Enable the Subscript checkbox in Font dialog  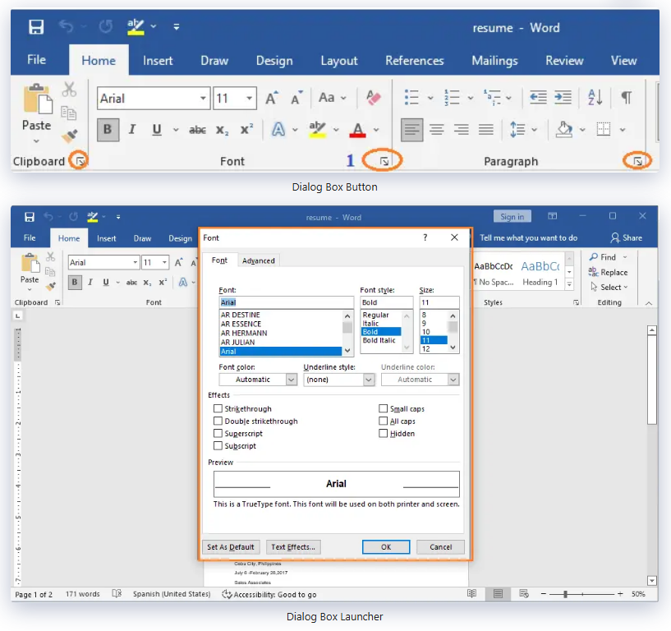218,445
